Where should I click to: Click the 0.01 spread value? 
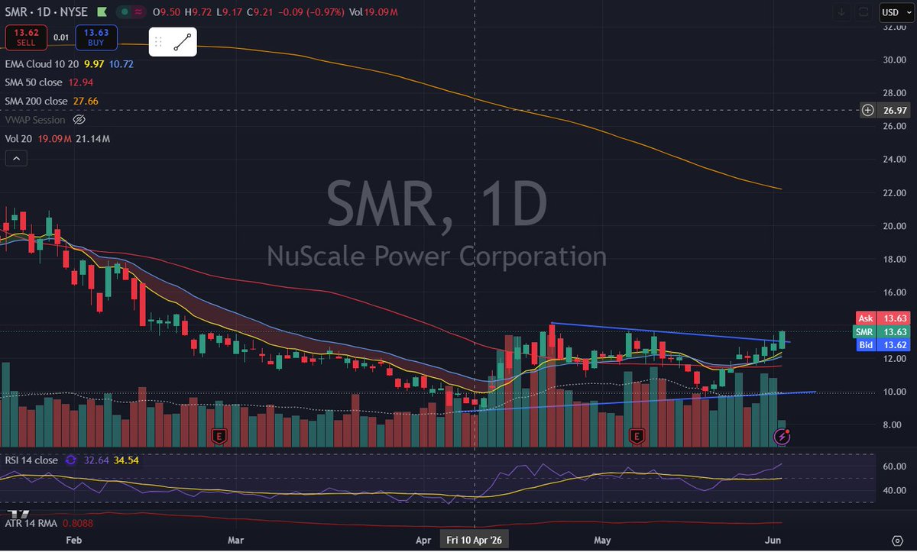[x=61, y=37]
